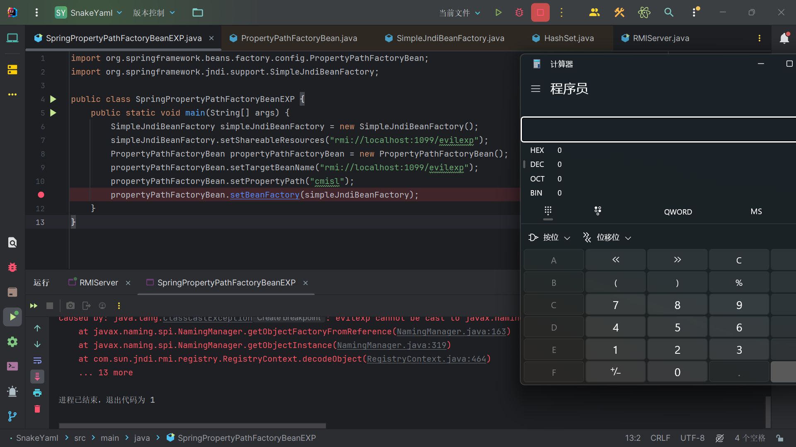Image resolution: width=796 pixels, height=447 pixels.
Task: Open Search Everywhere magnifier
Action: pos(669,12)
